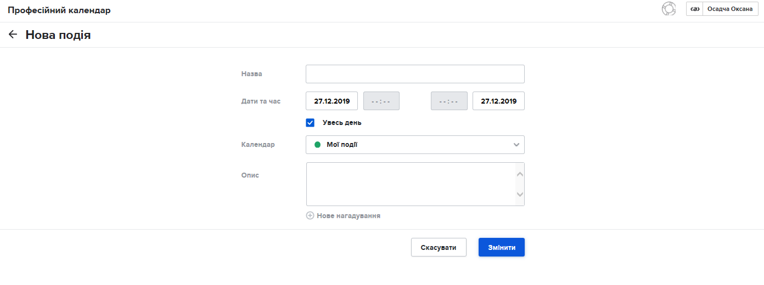Click the back arrow next to Нова подія

[x=13, y=35]
